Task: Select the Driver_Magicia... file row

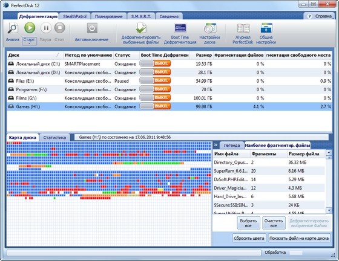Action: [x=269, y=188]
